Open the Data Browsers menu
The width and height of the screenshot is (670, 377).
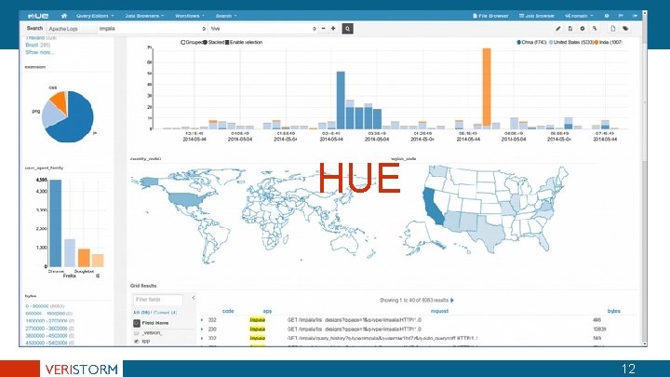(x=144, y=16)
